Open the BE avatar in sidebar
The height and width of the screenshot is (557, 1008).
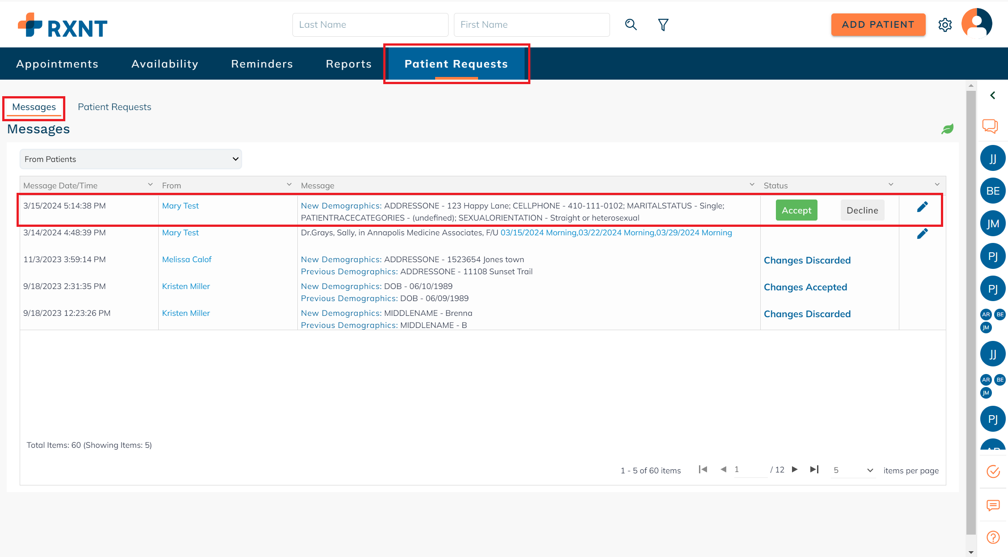(x=993, y=191)
